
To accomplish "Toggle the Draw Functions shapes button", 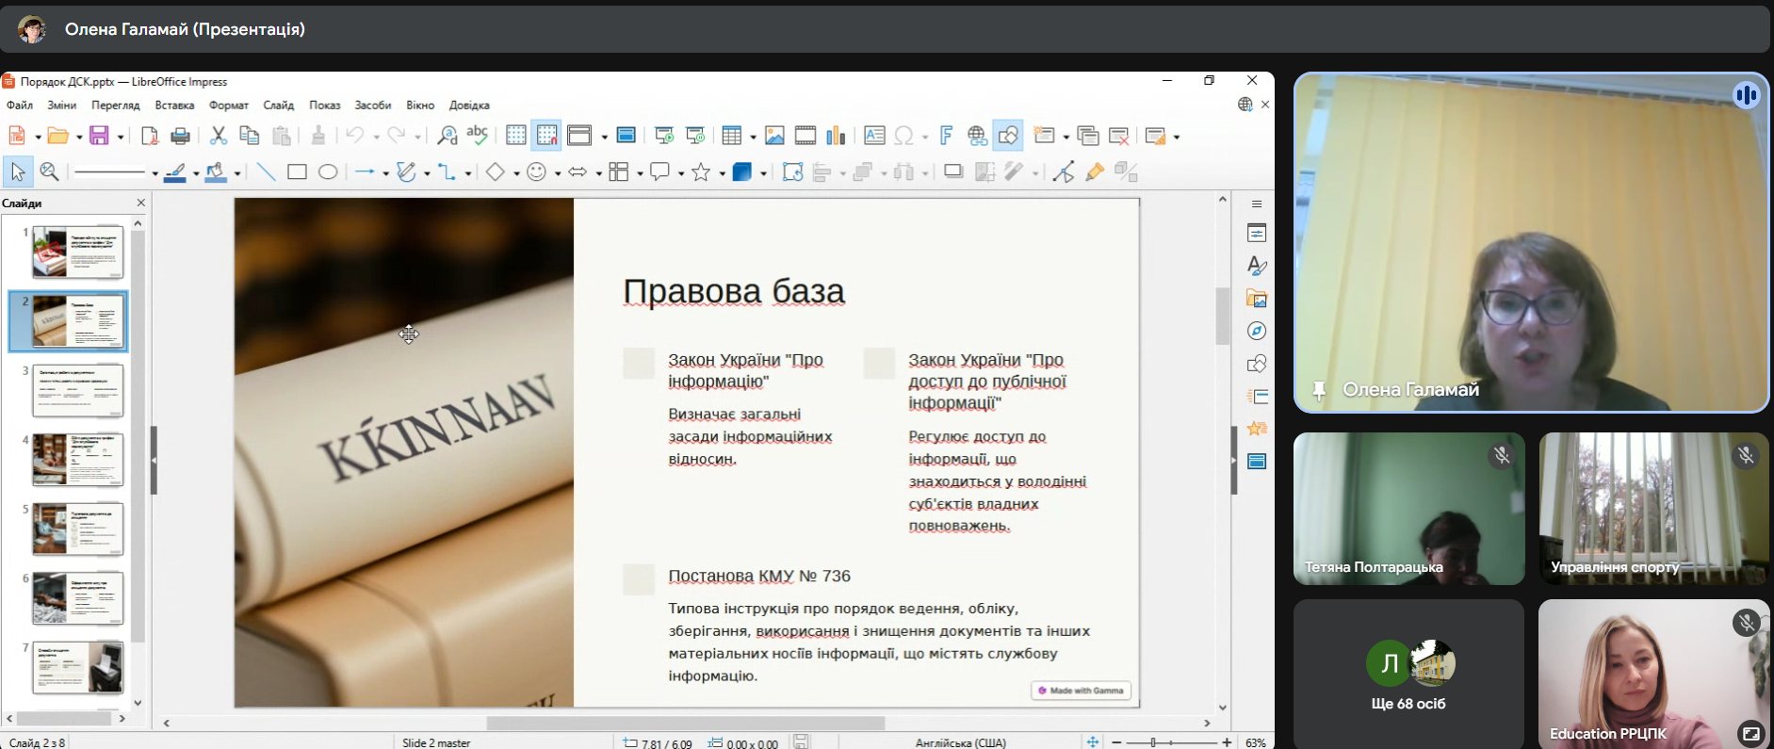I will coord(1008,137).
